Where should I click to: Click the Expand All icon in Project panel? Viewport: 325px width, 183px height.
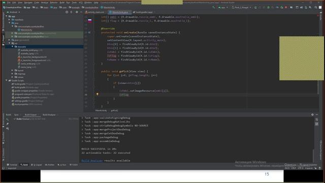tap(71, 12)
